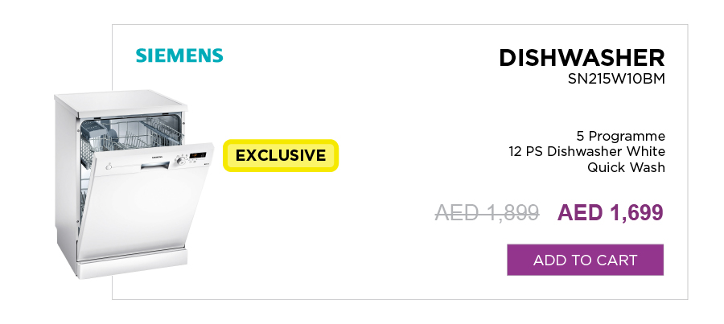724x324 pixels.
Task: Click the ADD TO CART button
Action: (x=585, y=260)
